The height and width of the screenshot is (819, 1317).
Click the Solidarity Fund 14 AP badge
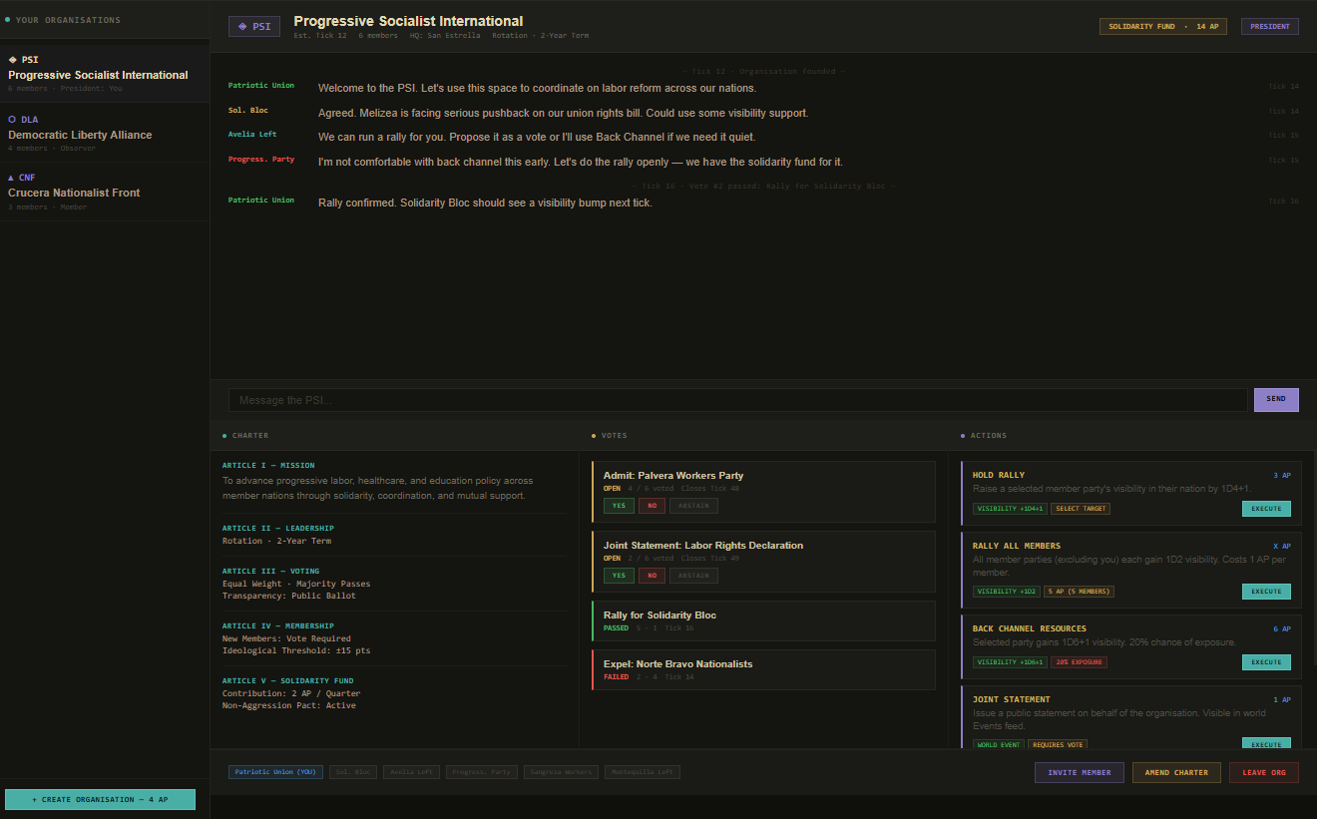pyautogui.click(x=1163, y=27)
